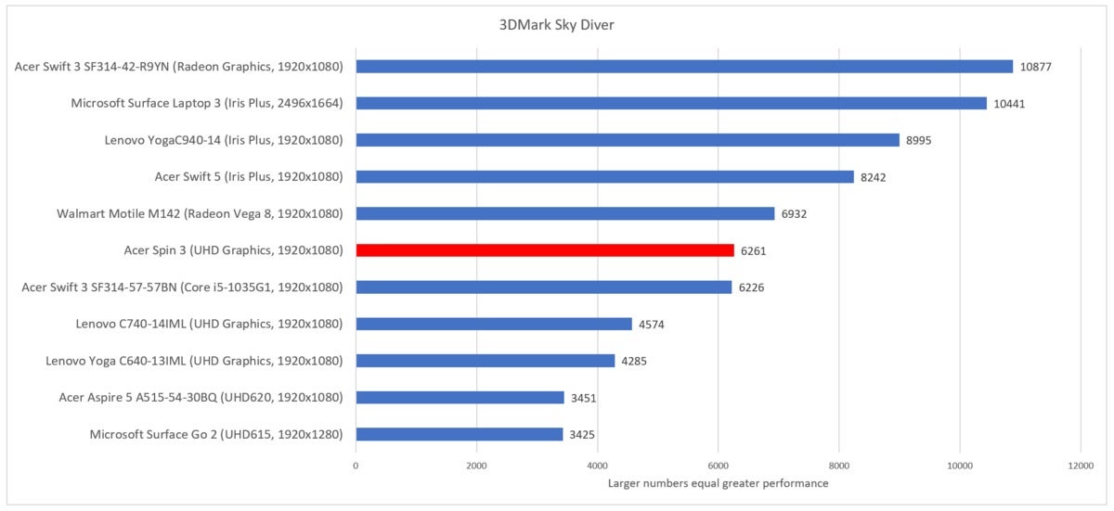Click the data value 4574

point(652,324)
